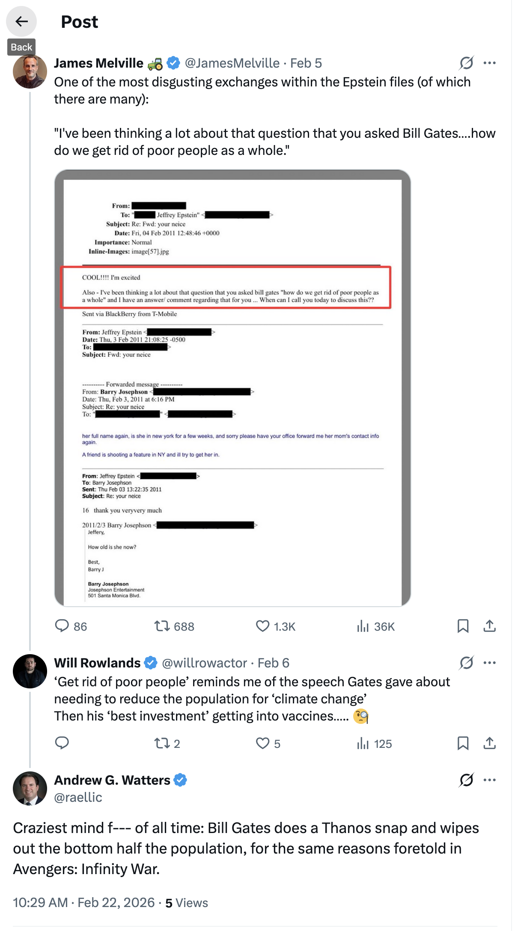518x931 pixels.
Task: Open more options on Will Rowlands' reply
Action: pyautogui.click(x=489, y=663)
